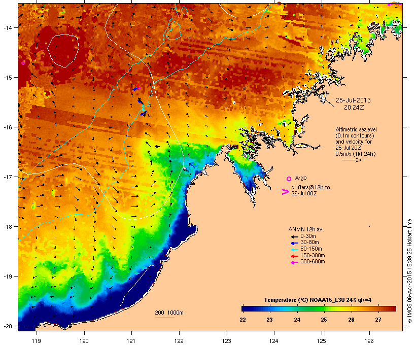Click the '150-300m' depth label
416x345 pixels.
click(x=313, y=255)
